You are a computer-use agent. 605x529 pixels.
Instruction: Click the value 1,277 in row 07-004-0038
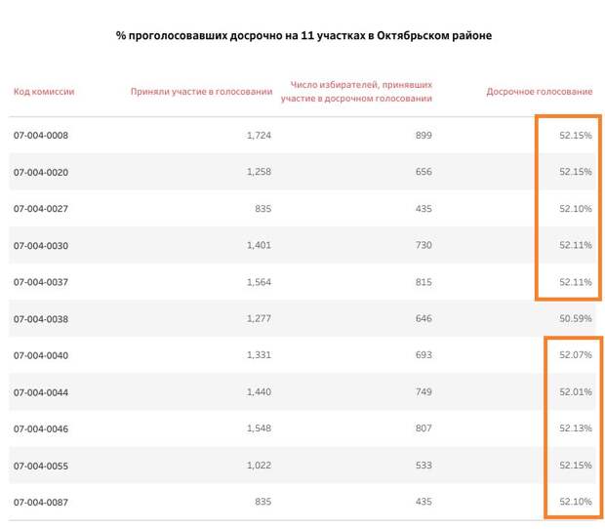259,319
